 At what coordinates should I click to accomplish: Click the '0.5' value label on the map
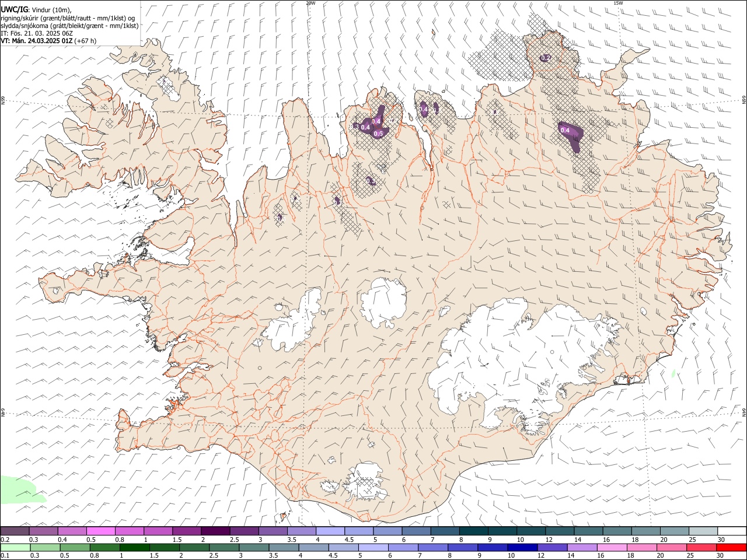click(x=378, y=134)
